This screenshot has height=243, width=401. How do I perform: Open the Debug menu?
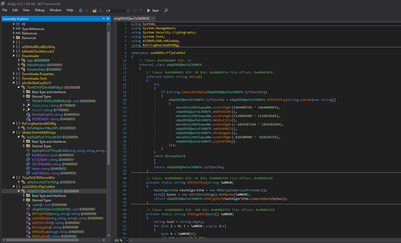click(x=40, y=10)
